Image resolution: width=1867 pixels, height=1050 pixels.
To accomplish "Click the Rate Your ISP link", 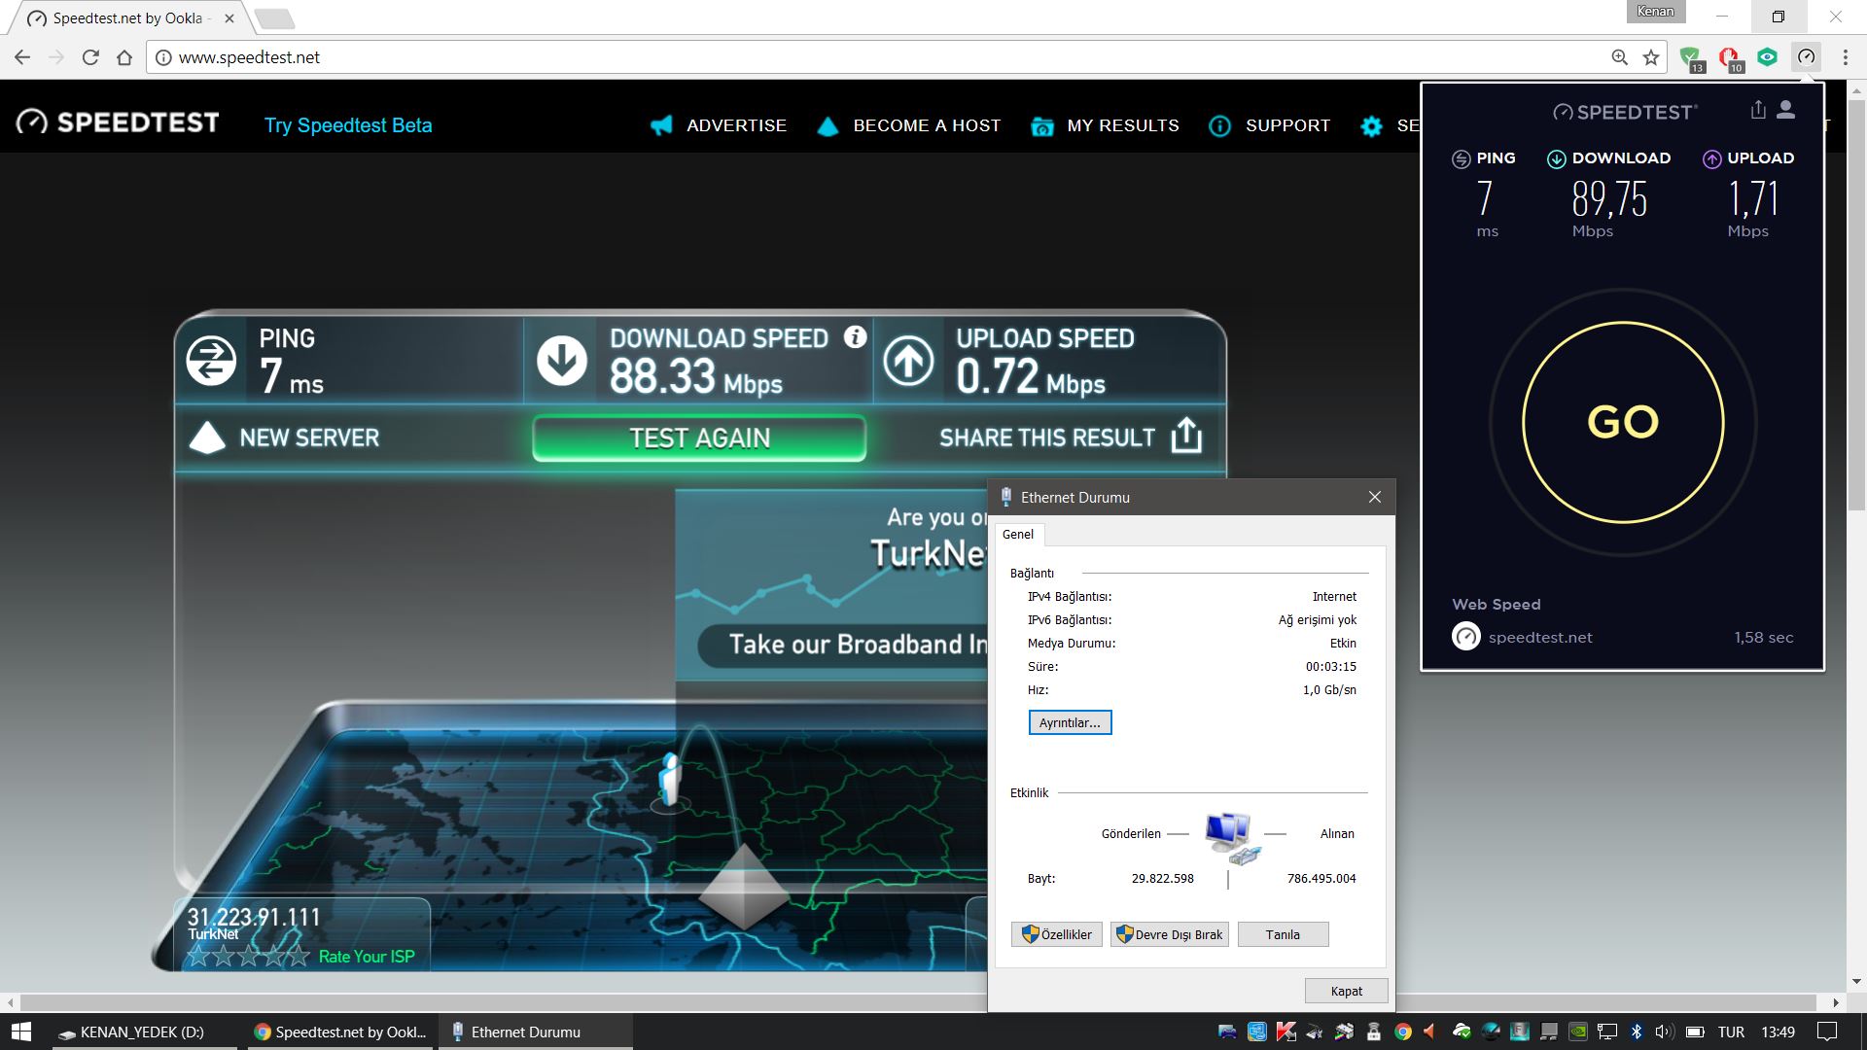I will (367, 957).
